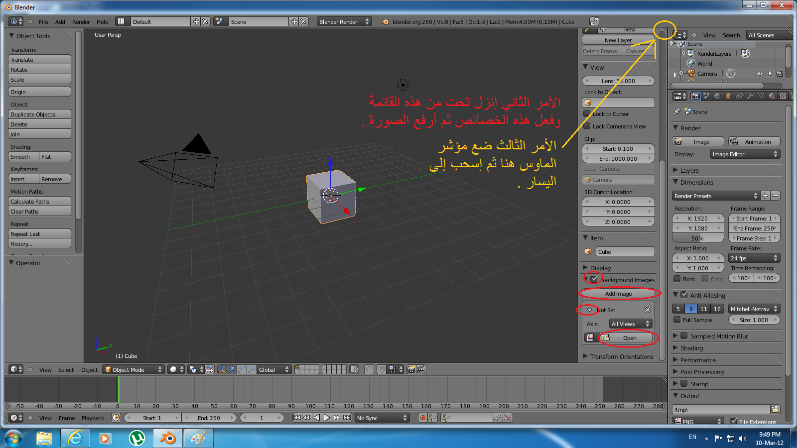
Task: Open the Object Mode dropdown
Action: [133, 369]
